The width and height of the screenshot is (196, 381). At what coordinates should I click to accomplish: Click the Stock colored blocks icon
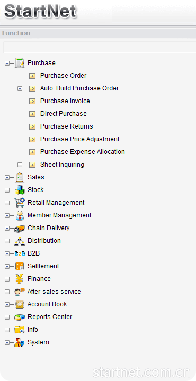[20, 190]
